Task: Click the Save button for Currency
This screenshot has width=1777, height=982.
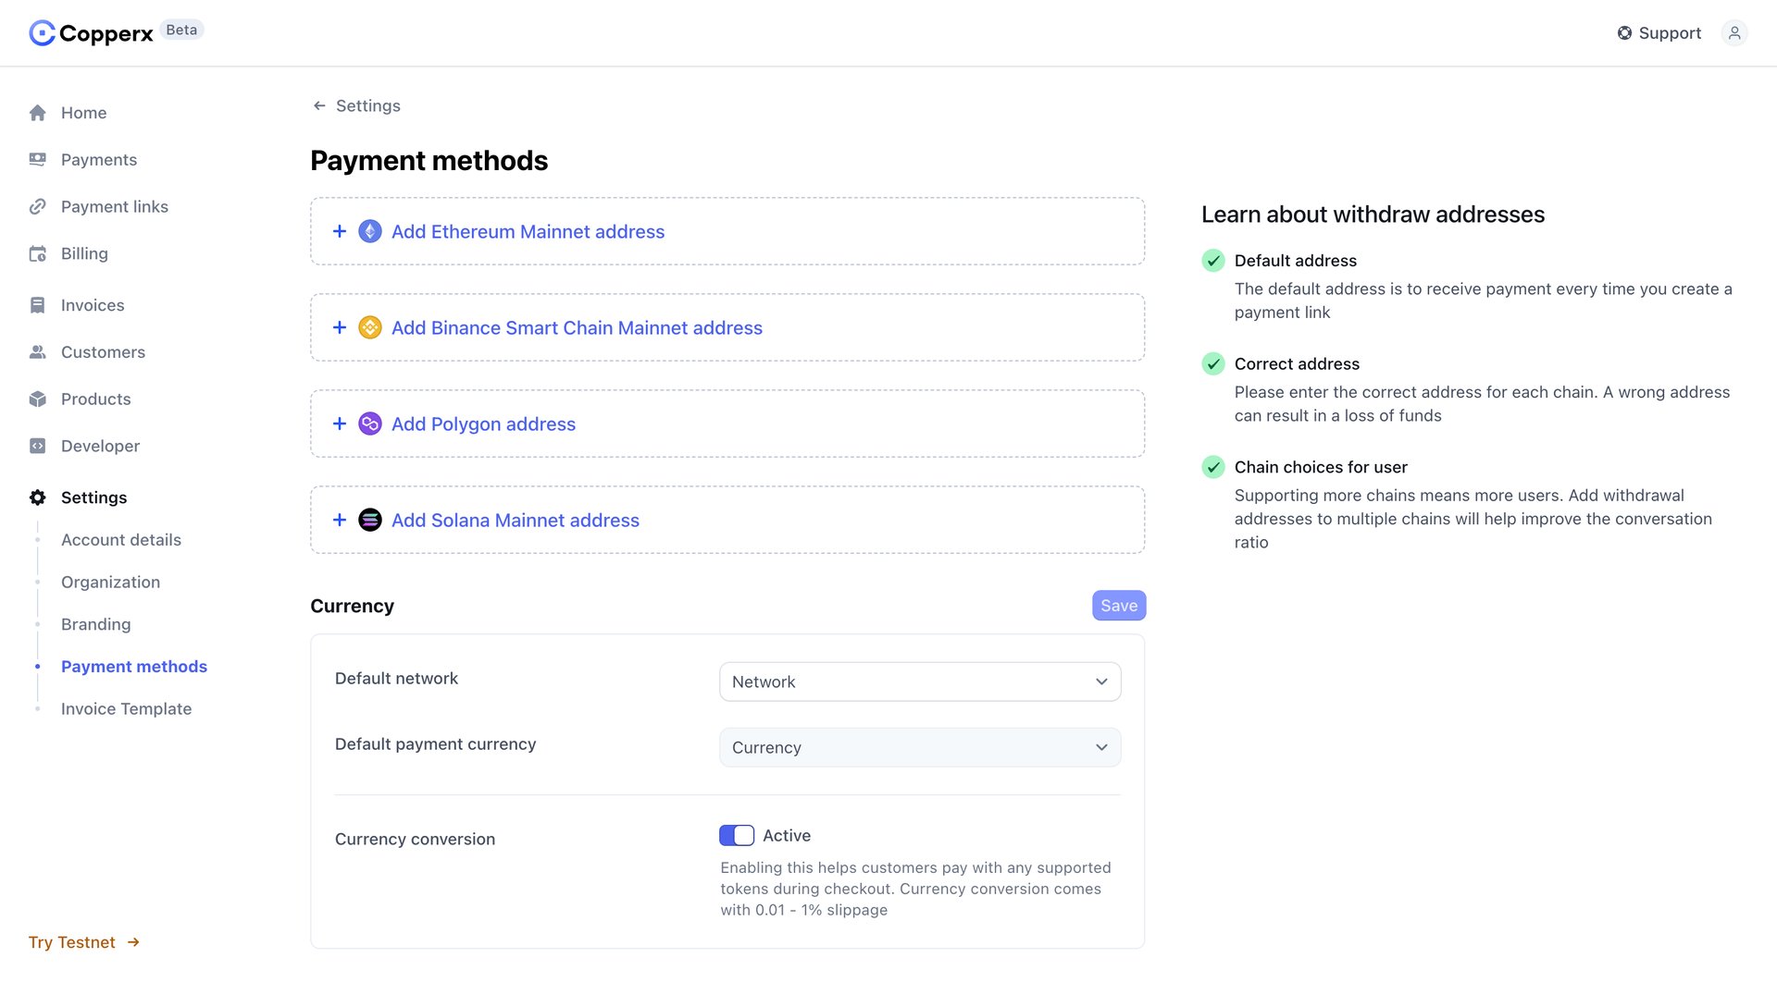Action: coord(1118,605)
